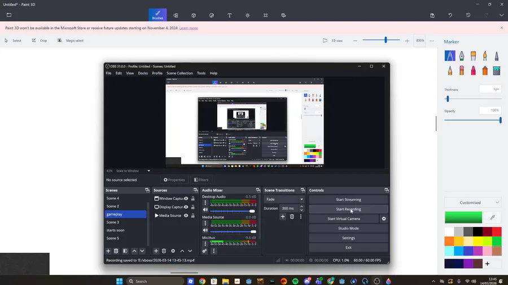Viewport: 508px width, 285px height.
Task: Show hidden icons in the system tray
Action: pyautogui.click(x=433, y=281)
